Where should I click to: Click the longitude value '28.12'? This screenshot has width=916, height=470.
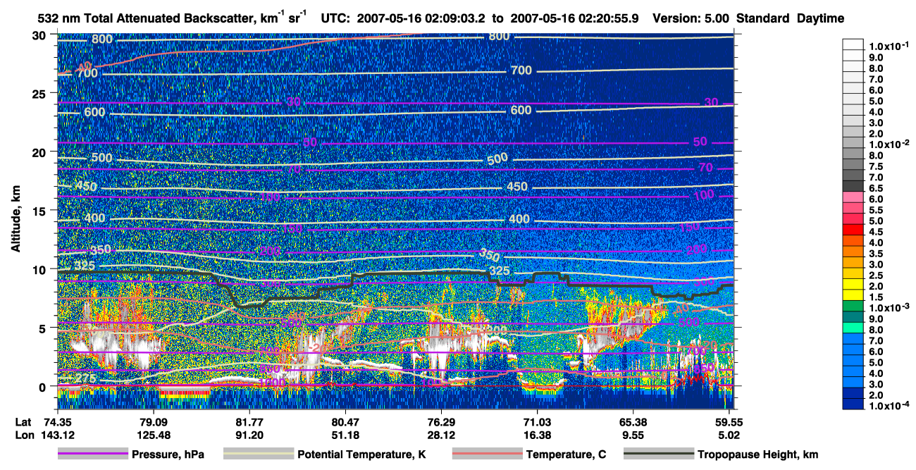coord(441,435)
